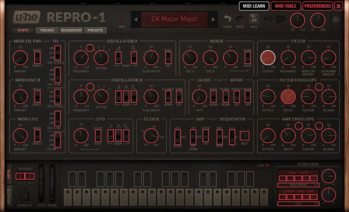Toggle the Glide Drone mode switch
The height and width of the screenshot is (212, 349).
(247, 96)
